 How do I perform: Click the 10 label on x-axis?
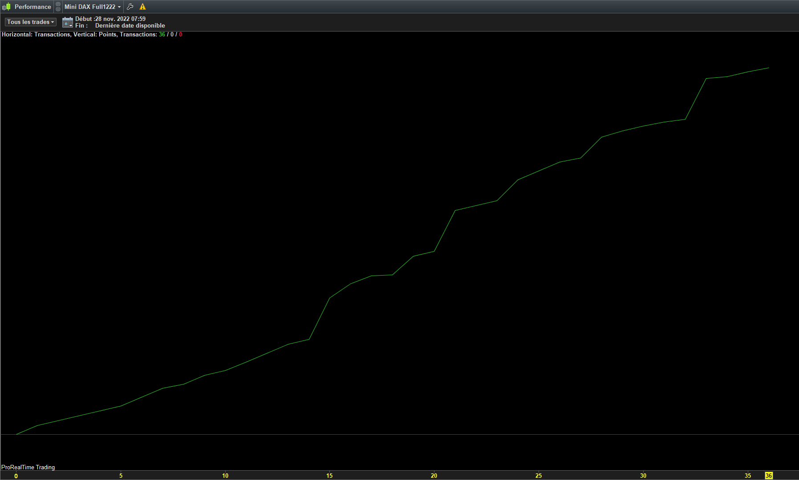coord(225,476)
